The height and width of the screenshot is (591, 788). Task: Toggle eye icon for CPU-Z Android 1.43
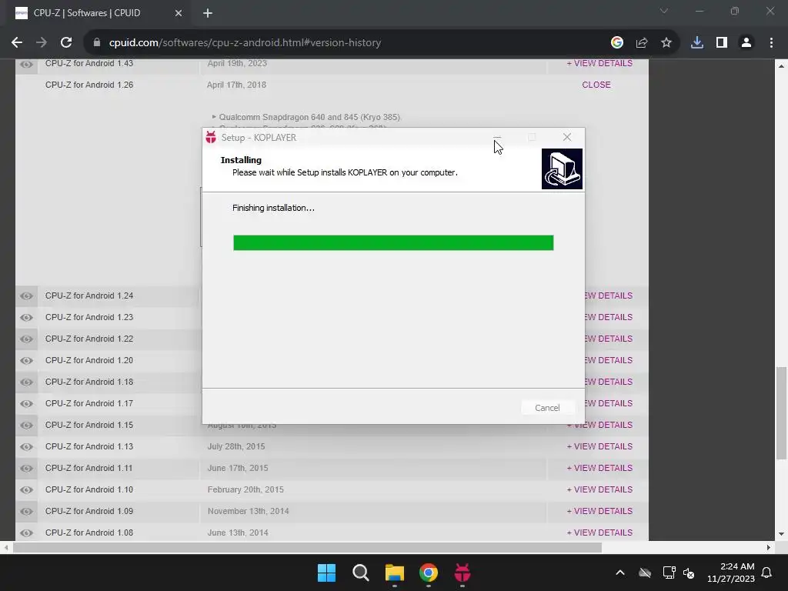click(26, 64)
